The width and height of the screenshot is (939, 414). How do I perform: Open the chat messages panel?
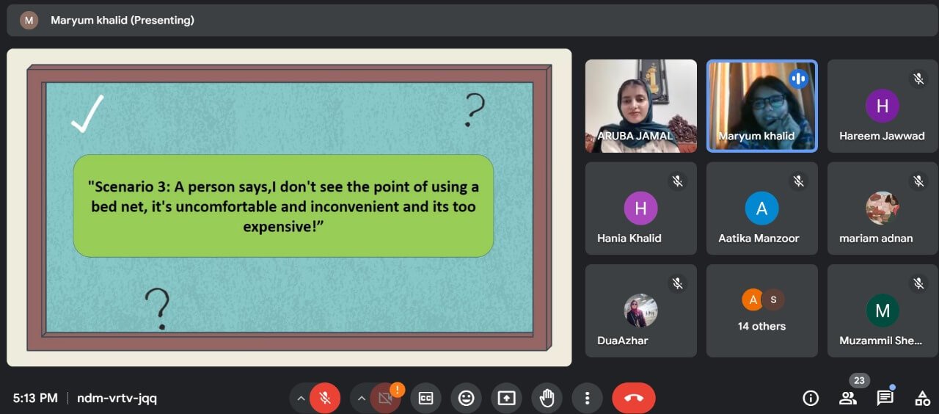coord(885,398)
